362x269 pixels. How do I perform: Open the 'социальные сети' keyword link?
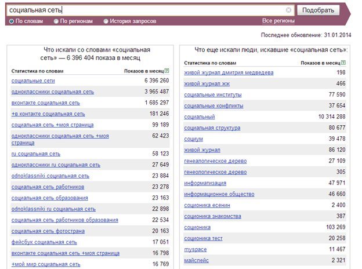33,81
